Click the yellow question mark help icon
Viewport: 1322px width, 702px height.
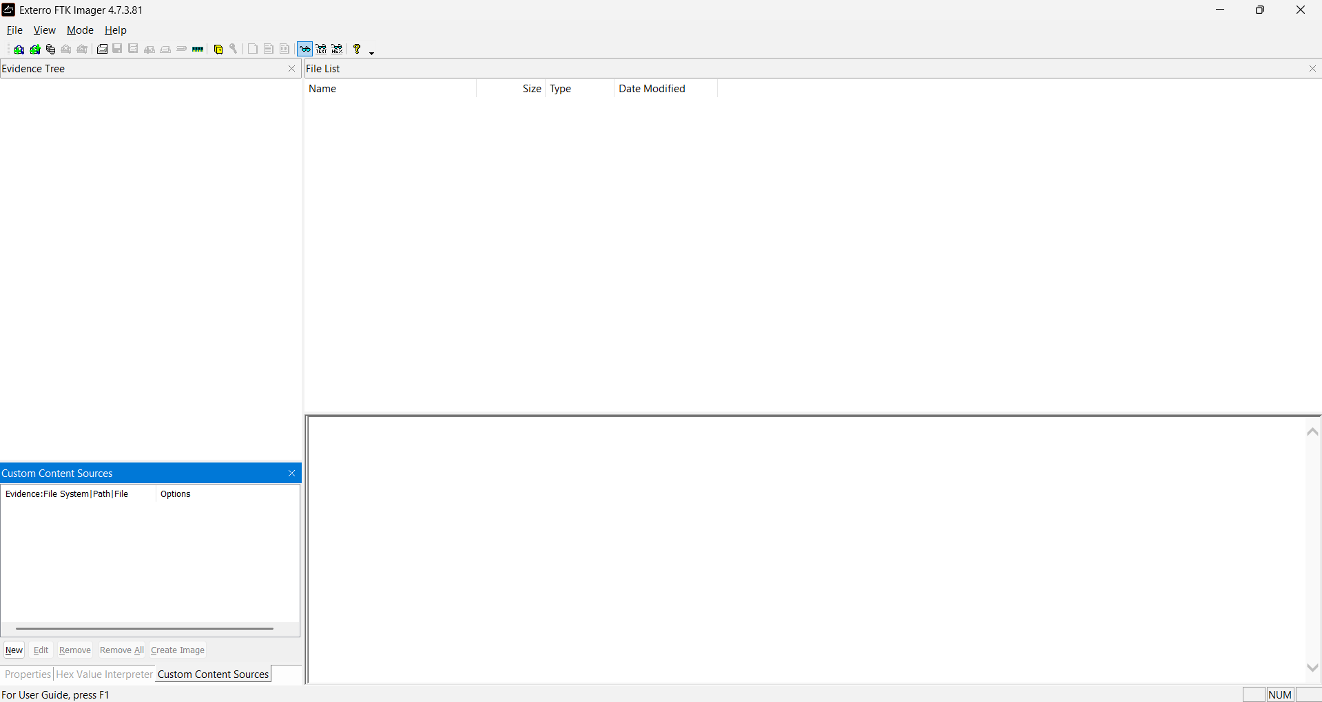click(357, 49)
